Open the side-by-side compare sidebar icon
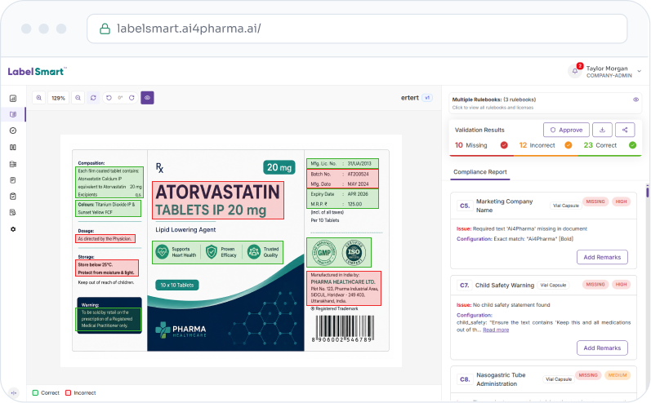651x403 pixels. 13,147
